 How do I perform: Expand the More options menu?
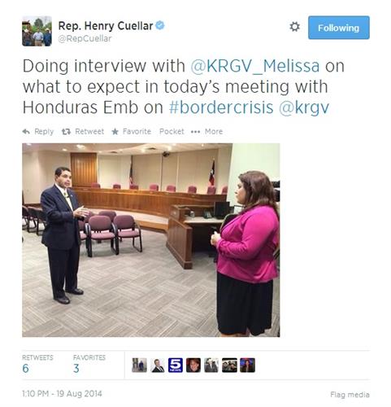[x=206, y=132]
